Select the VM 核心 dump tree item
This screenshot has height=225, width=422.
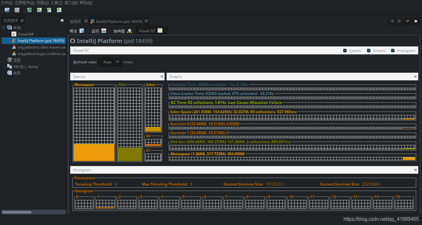tap(26, 66)
